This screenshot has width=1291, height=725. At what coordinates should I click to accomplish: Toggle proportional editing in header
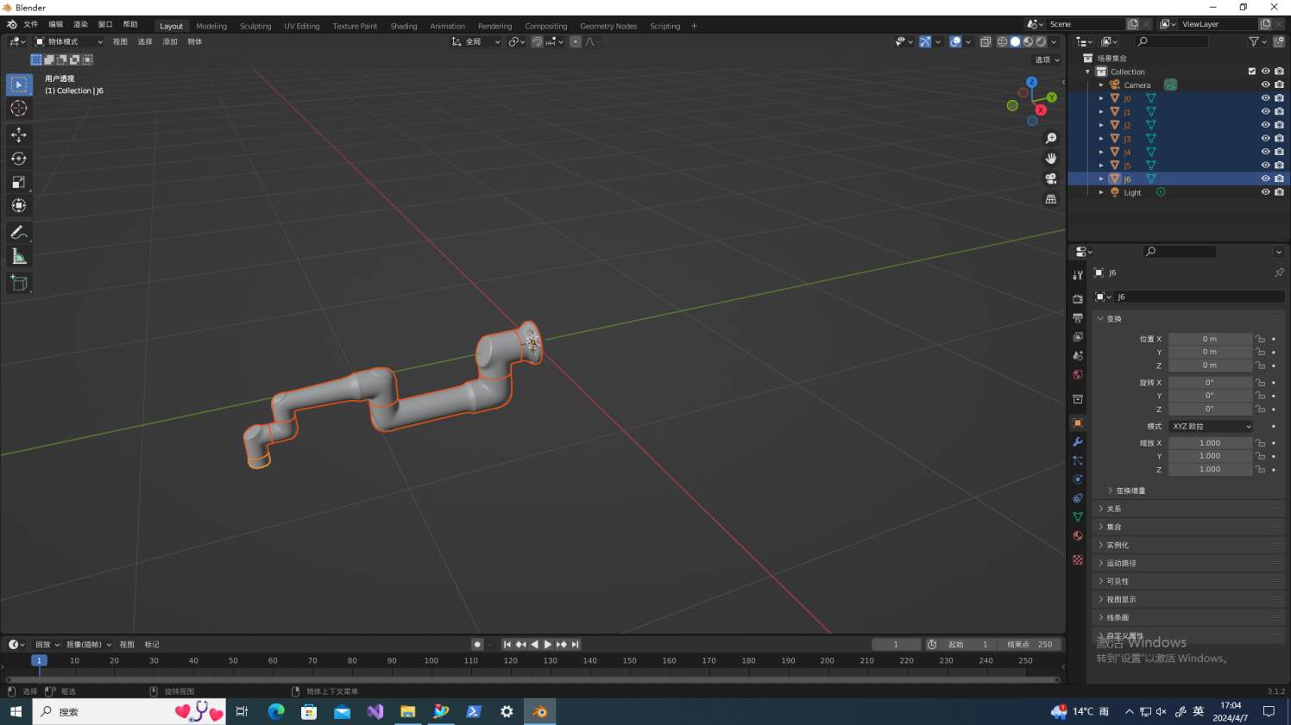pyautogui.click(x=576, y=41)
